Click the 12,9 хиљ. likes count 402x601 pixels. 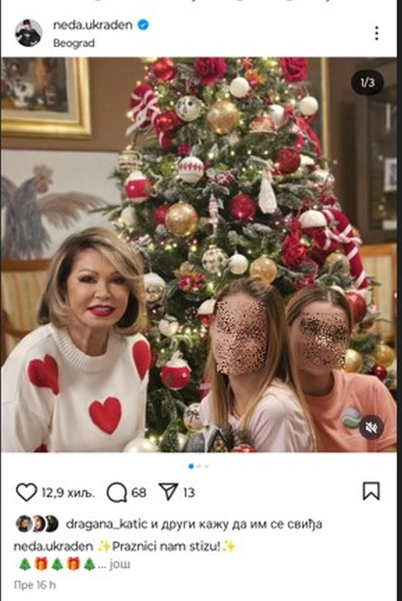tap(68, 492)
